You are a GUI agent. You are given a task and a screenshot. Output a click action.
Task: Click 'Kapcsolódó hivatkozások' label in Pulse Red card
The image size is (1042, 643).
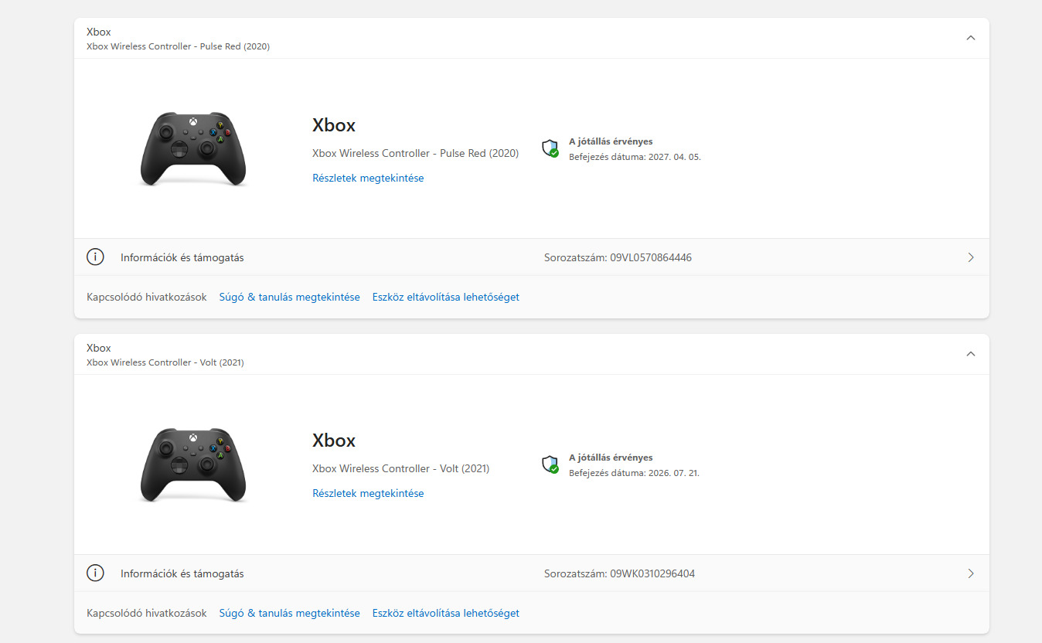coord(147,297)
